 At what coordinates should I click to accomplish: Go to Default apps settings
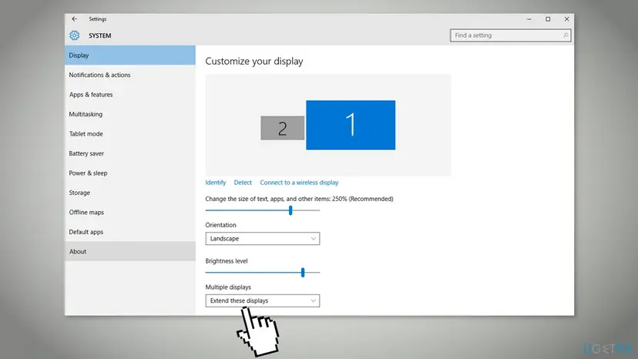[129, 232]
